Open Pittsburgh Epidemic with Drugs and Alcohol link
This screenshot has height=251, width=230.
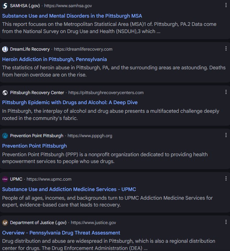[70, 102]
